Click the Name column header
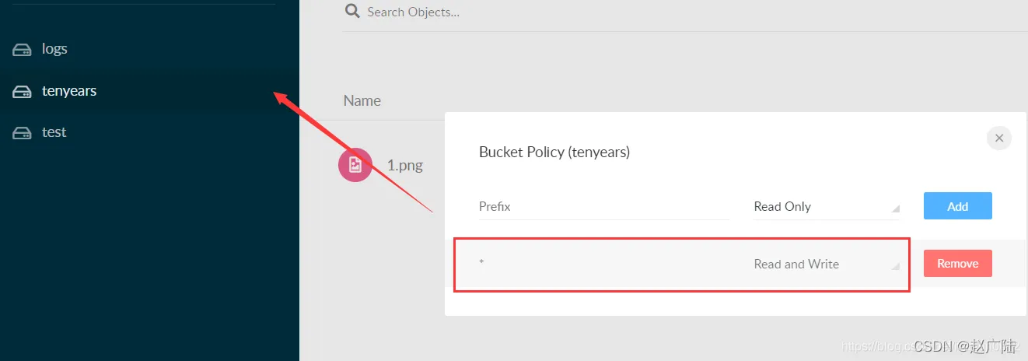 pos(362,100)
